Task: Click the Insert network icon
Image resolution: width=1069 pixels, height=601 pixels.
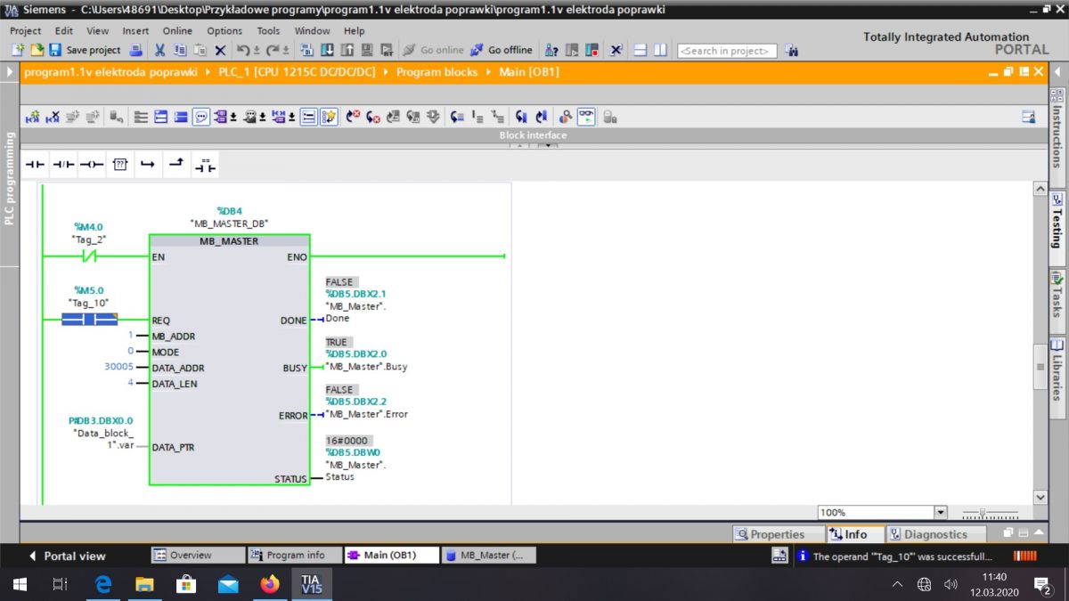Action: [x=33, y=117]
